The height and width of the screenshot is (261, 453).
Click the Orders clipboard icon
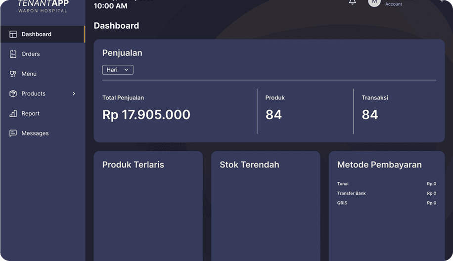pos(13,54)
